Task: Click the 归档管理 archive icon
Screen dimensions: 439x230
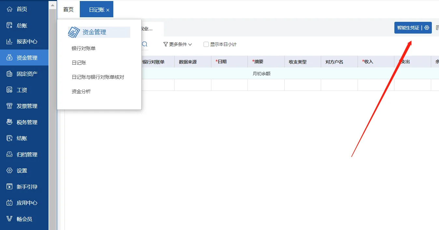Action: click(x=10, y=154)
